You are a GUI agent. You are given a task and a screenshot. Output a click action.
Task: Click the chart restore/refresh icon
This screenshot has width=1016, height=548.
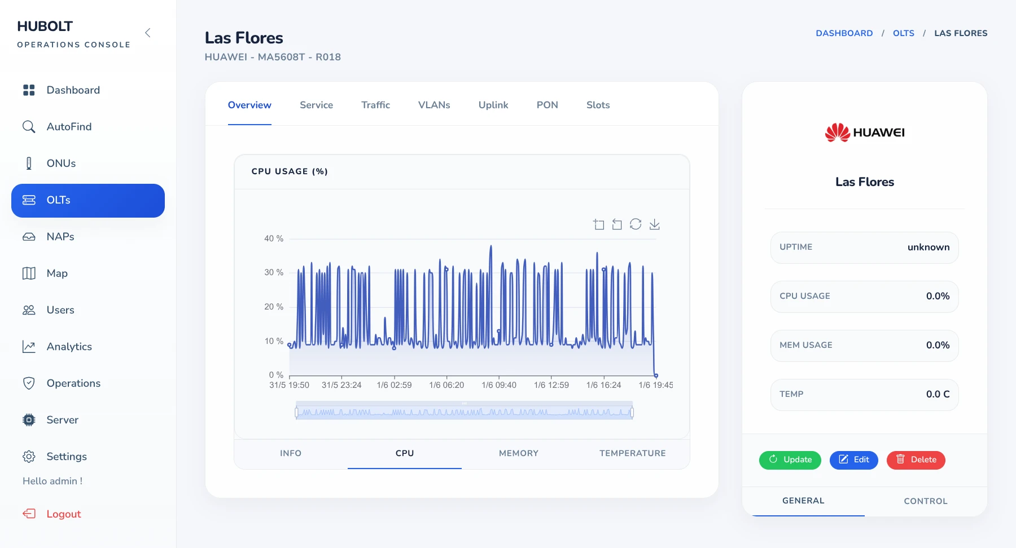pos(636,224)
